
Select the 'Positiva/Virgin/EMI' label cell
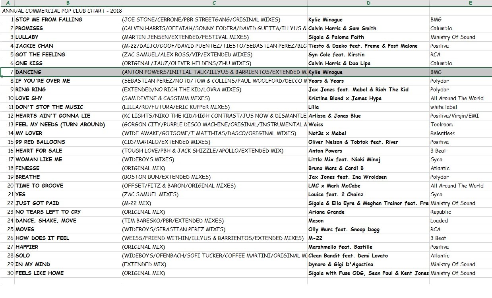(x=461, y=116)
